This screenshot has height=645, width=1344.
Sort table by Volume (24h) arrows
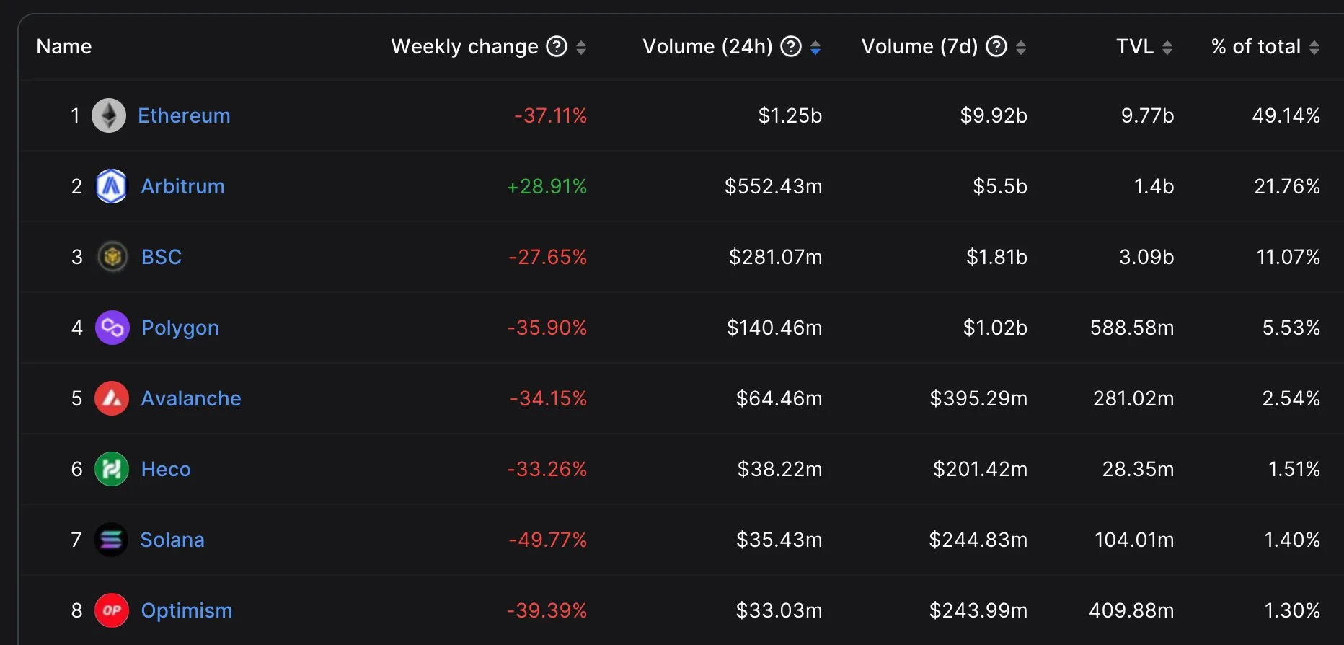[x=815, y=48]
